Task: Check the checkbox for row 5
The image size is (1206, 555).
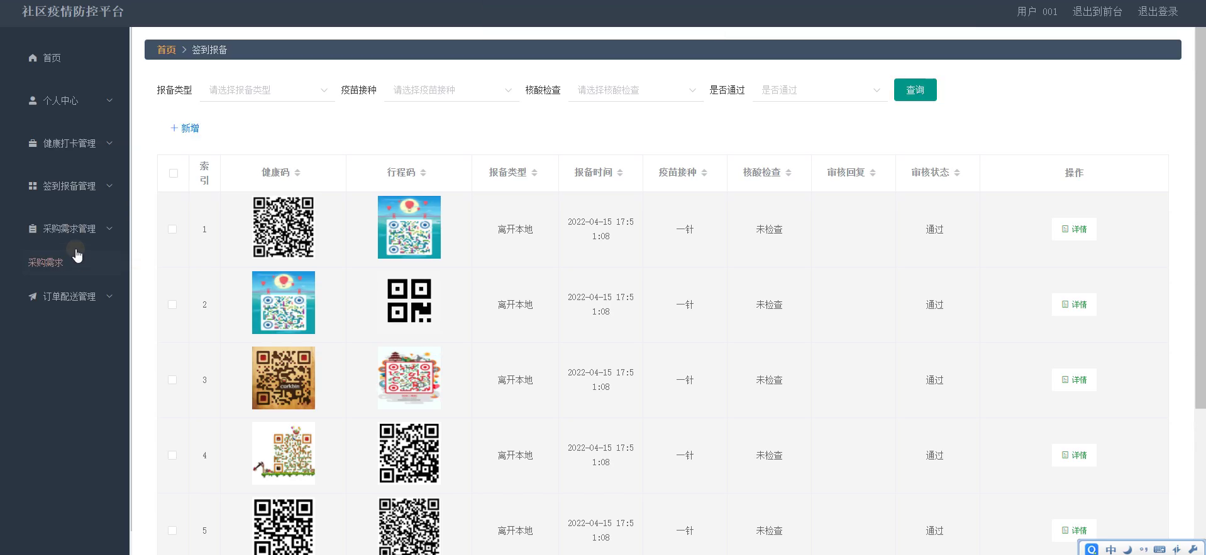Action: tap(172, 531)
